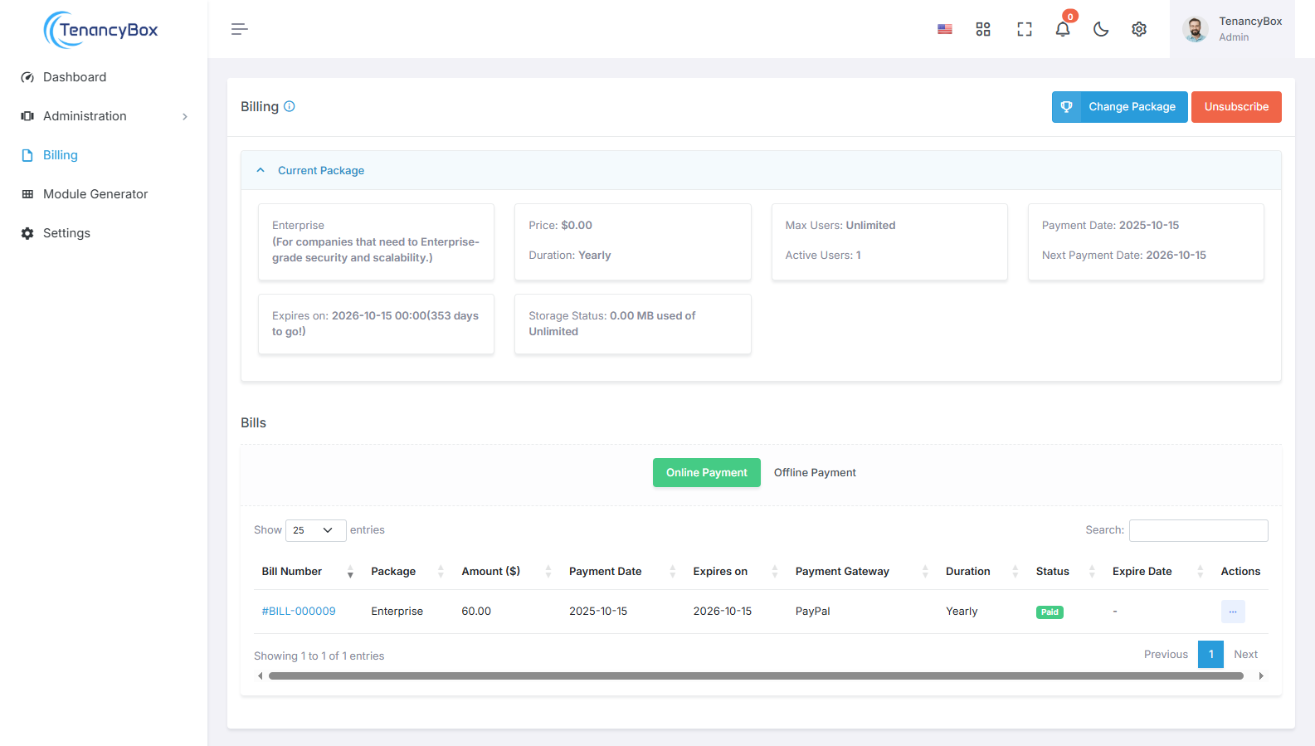The image size is (1315, 746).
Task: Open the header settings gear icon
Action: (1139, 29)
